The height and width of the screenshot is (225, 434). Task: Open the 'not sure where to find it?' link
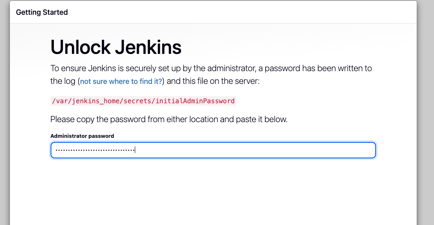coord(121,81)
